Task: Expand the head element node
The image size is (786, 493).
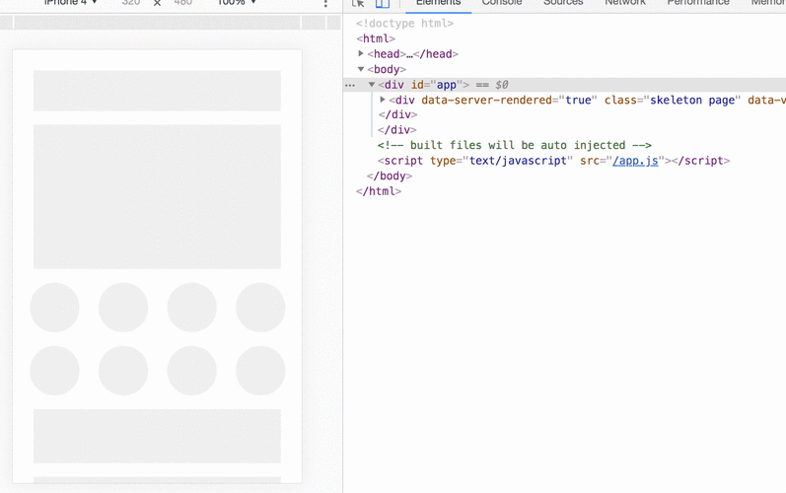Action: point(361,54)
